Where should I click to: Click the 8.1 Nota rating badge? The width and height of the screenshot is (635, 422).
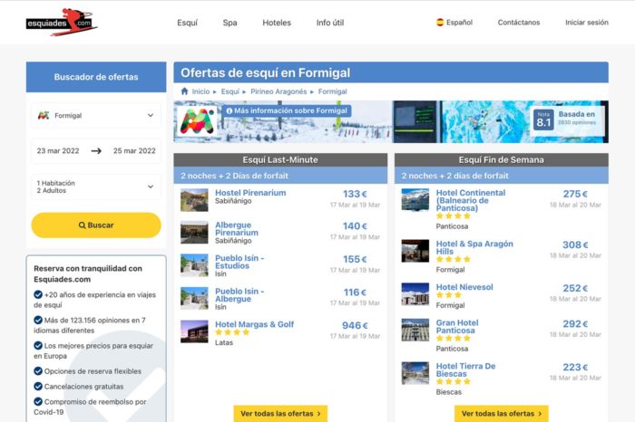[x=543, y=120]
